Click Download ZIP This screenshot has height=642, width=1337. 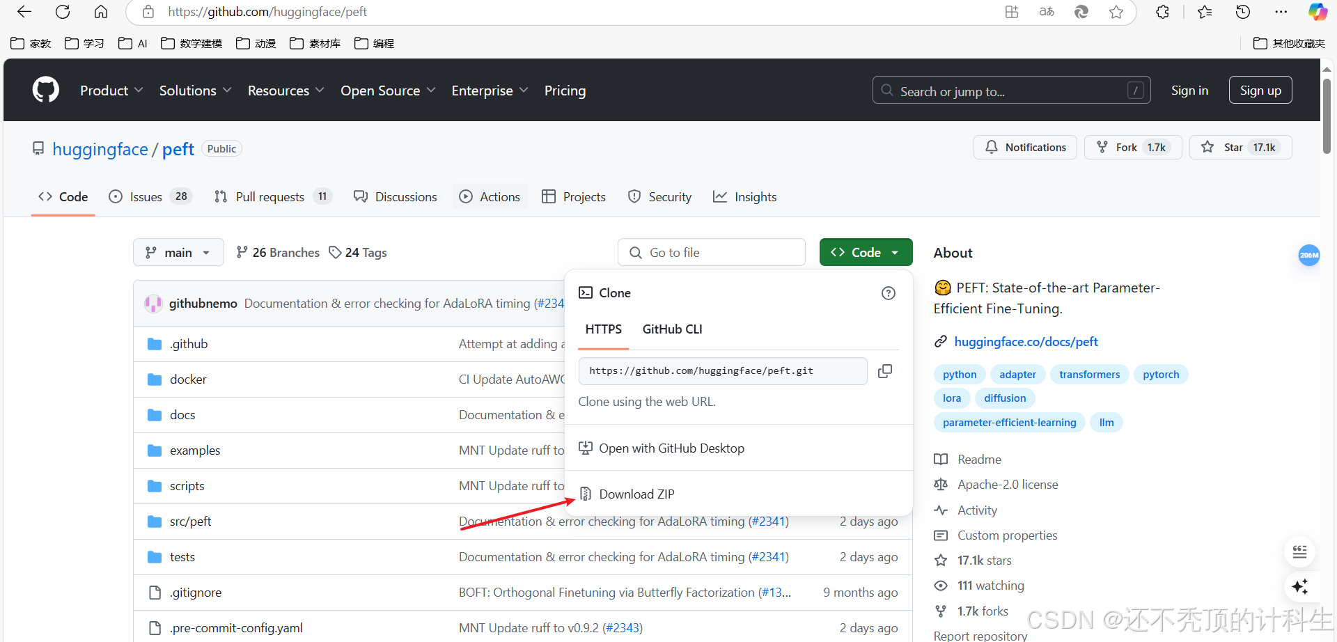[627, 494]
